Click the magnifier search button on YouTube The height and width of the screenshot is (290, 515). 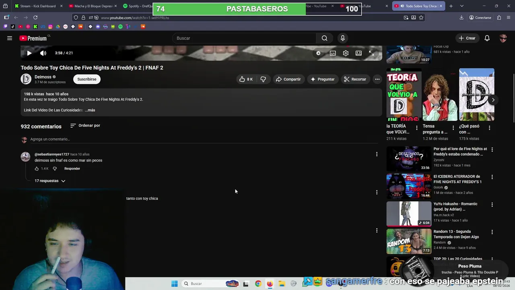[324, 38]
